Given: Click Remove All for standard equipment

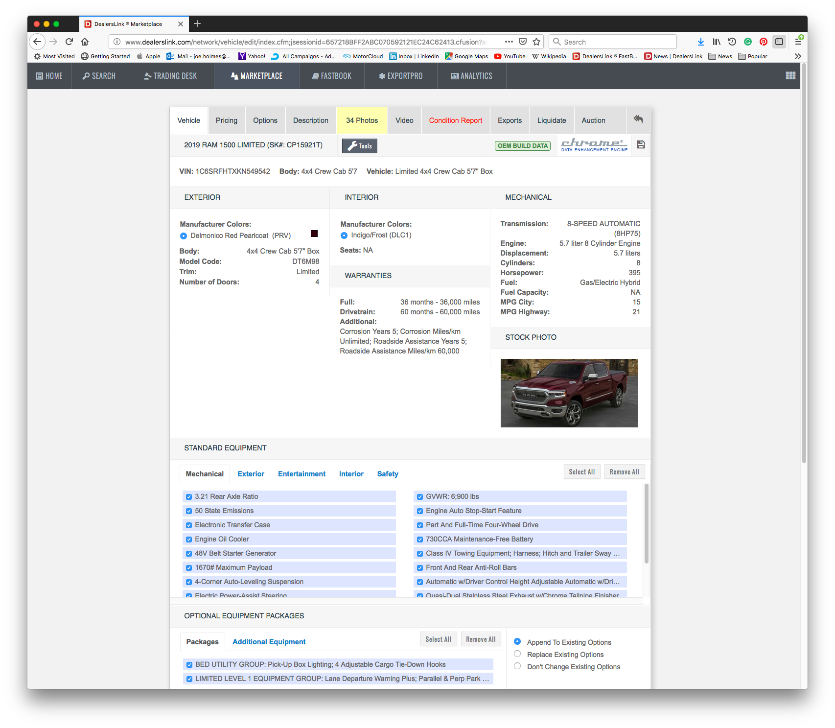Looking at the screenshot, I should [x=625, y=472].
